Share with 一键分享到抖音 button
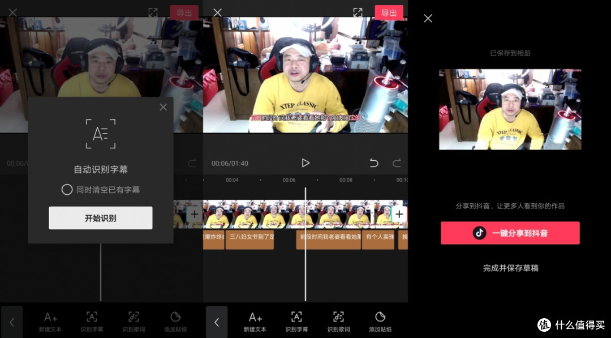This screenshot has height=338, width=611. tap(510, 233)
